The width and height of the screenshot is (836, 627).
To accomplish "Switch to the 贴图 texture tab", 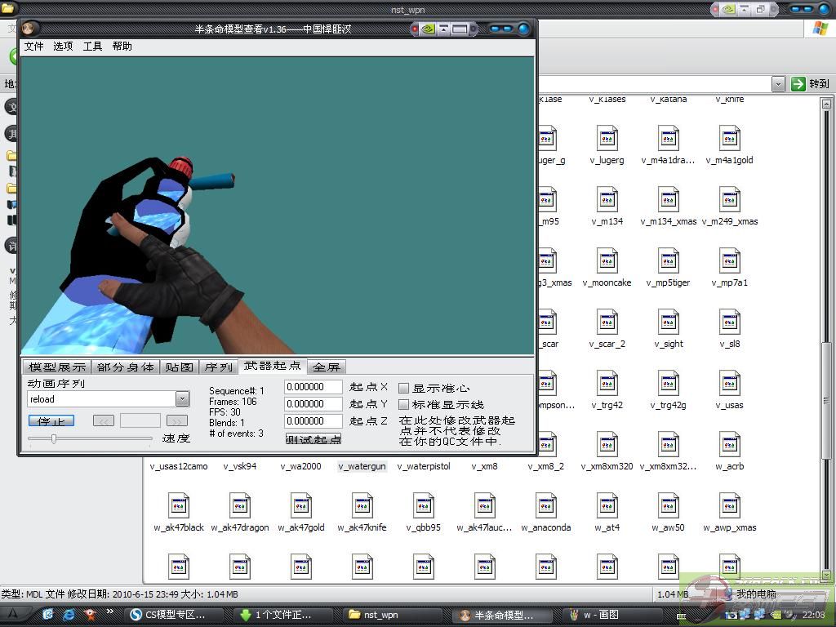I will [x=179, y=367].
